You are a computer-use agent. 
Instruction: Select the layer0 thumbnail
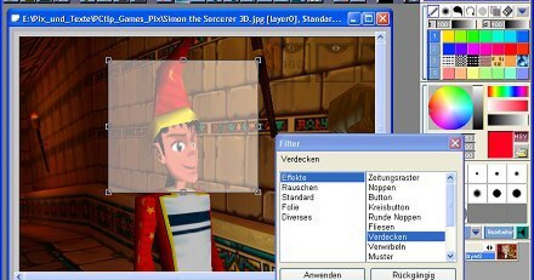[x=507, y=252]
